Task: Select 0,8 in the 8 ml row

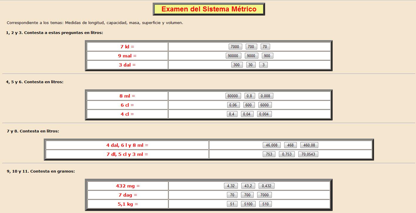Action: 249,96
